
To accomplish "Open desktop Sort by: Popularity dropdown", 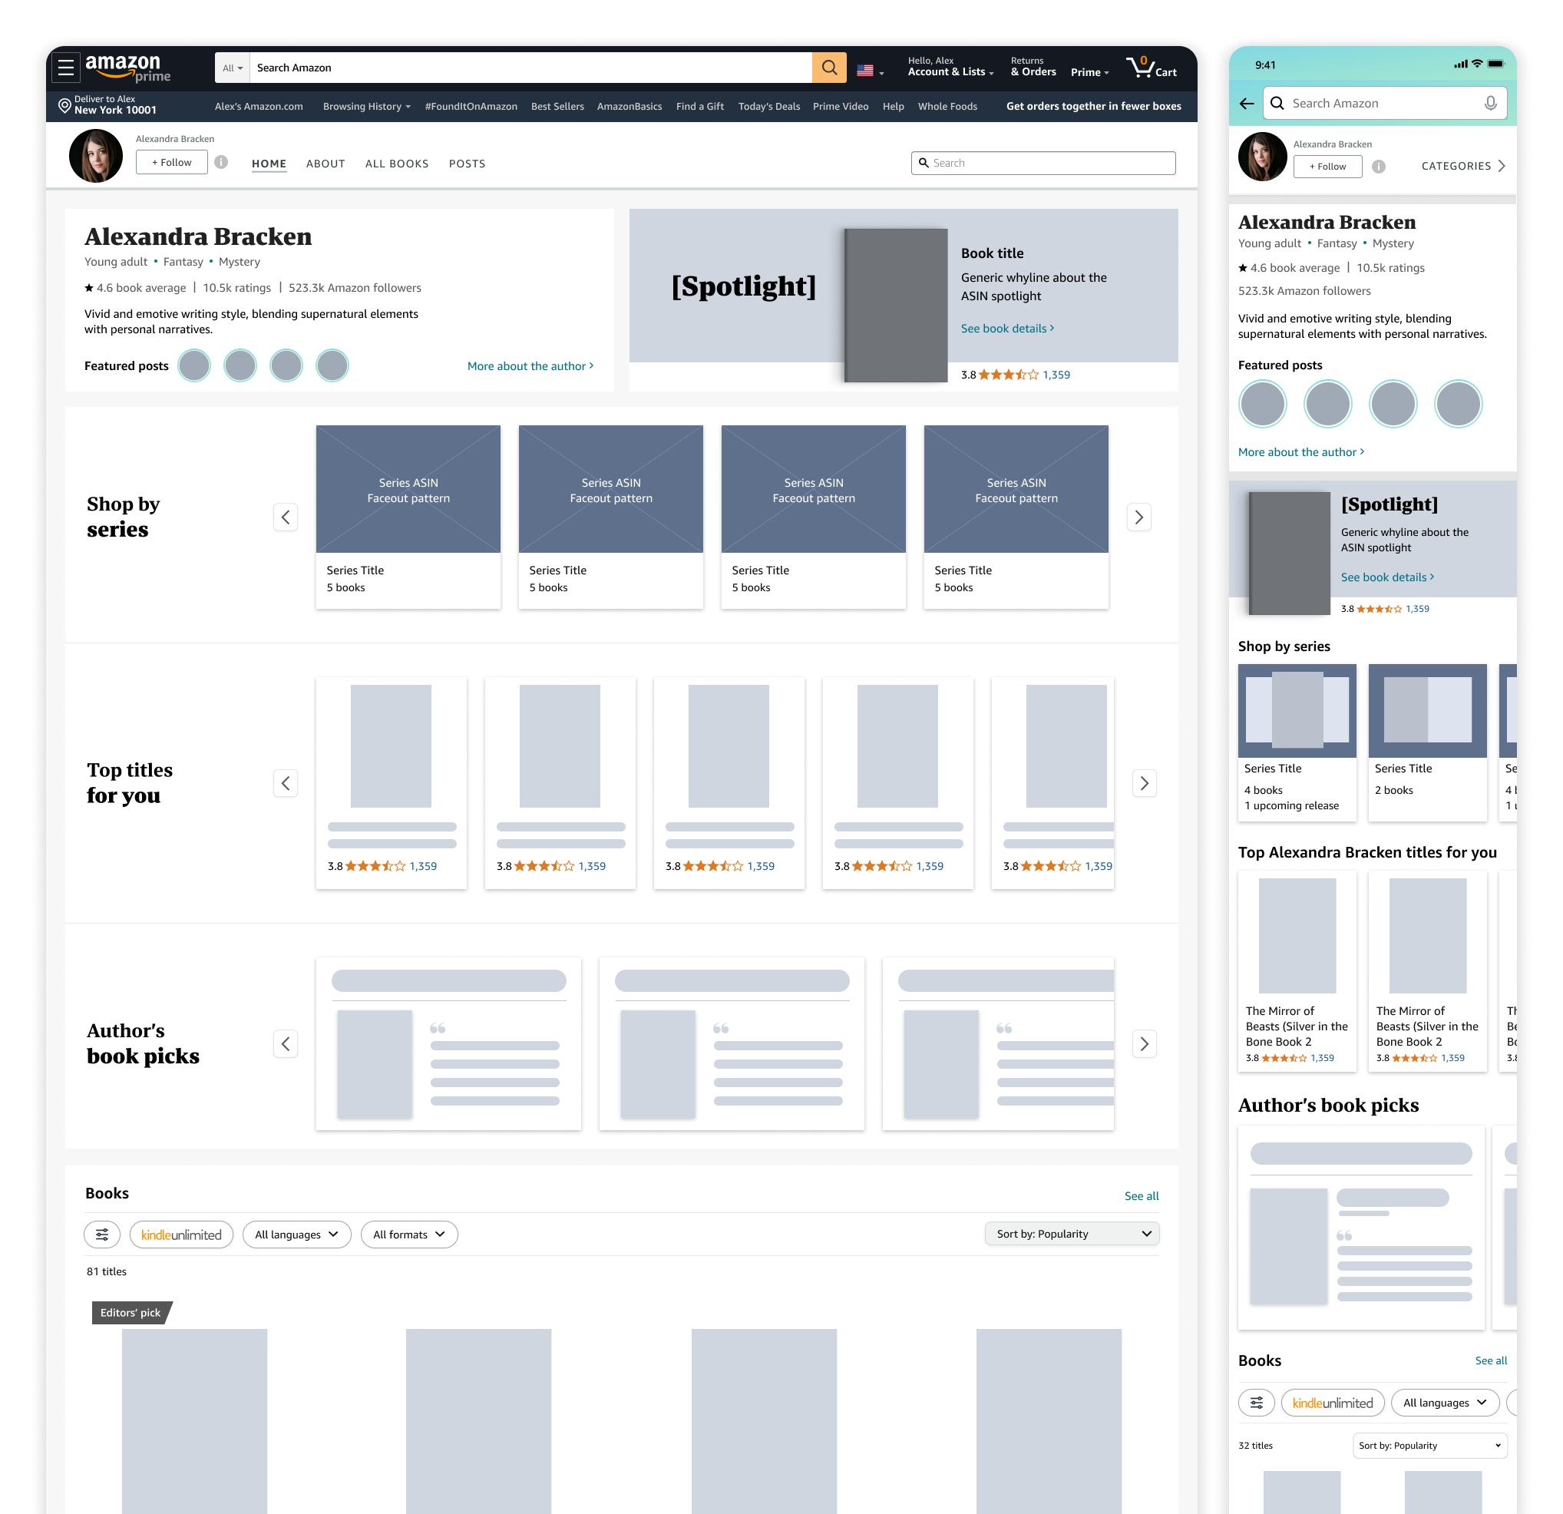I will 1071,1234.
